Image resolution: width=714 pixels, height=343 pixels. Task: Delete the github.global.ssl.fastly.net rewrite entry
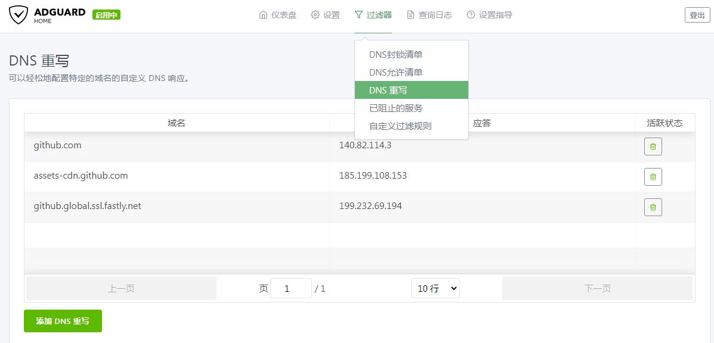[653, 207]
